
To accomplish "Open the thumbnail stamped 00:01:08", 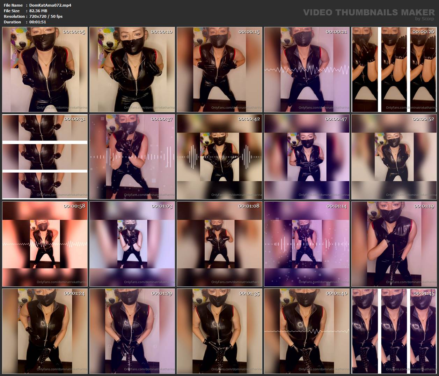I will click(x=219, y=244).
